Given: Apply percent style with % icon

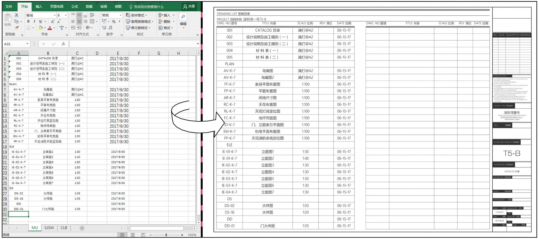Looking at the screenshot, I should click(114, 22).
